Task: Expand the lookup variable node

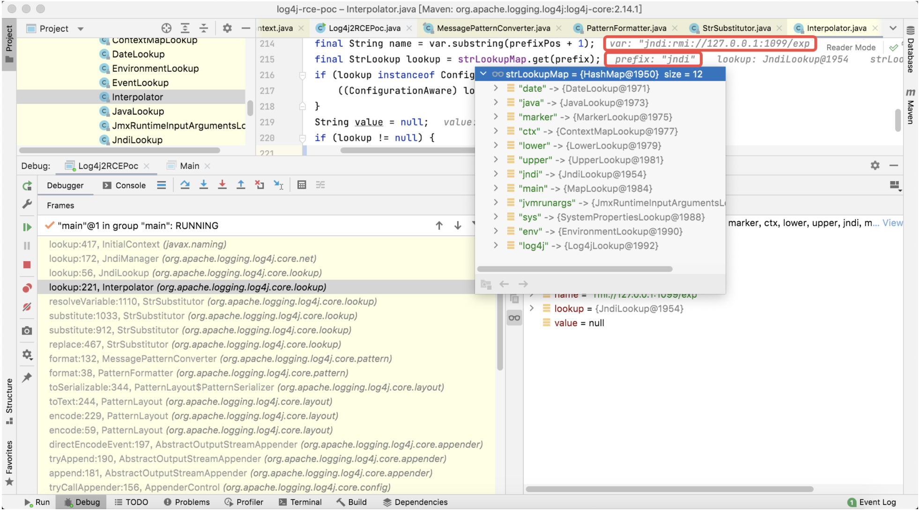Action: 532,308
